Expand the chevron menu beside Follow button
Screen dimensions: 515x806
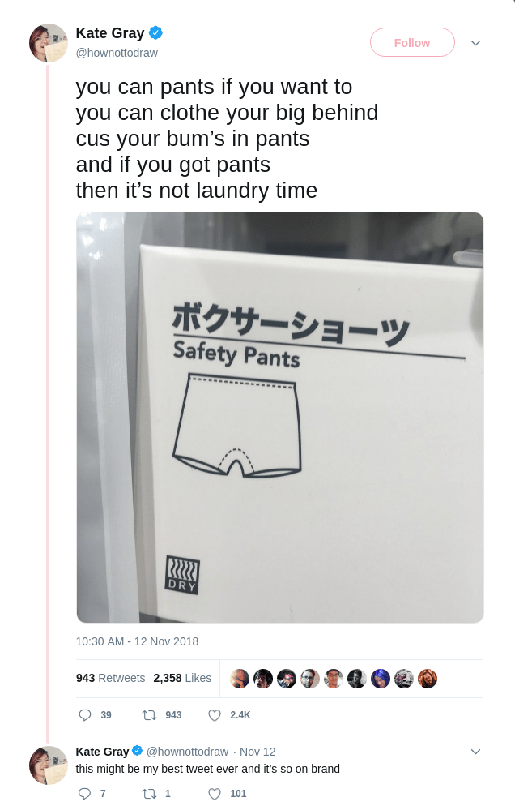[x=475, y=43]
